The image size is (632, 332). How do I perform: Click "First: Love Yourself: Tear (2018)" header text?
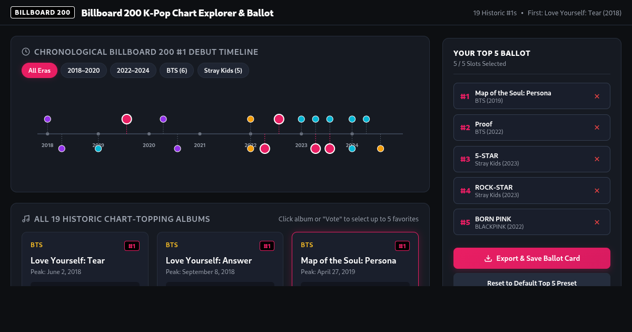point(575,13)
